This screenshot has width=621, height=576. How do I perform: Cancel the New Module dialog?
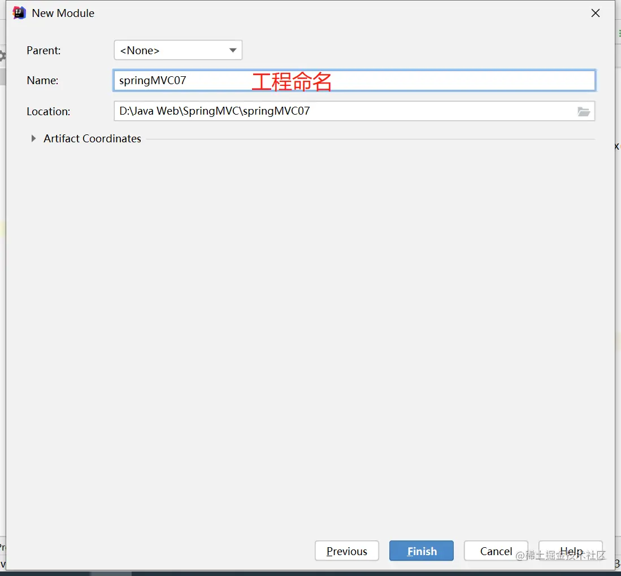[496, 551]
